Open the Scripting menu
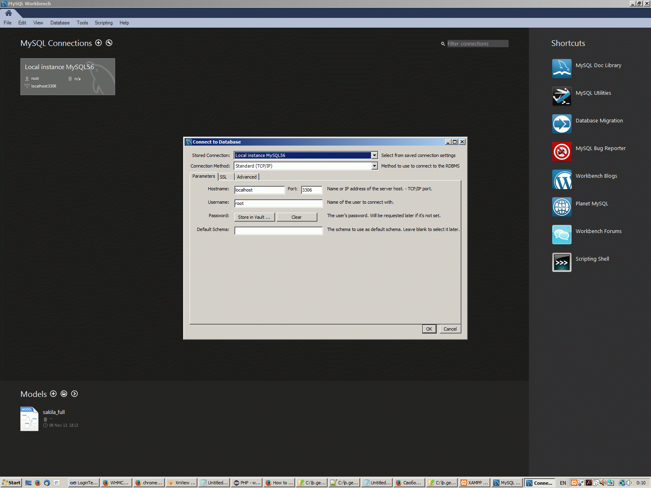This screenshot has height=488, width=651. click(104, 23)
